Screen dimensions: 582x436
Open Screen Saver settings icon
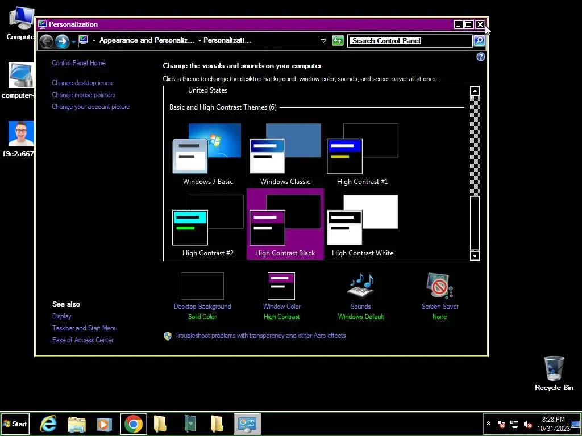440,286
